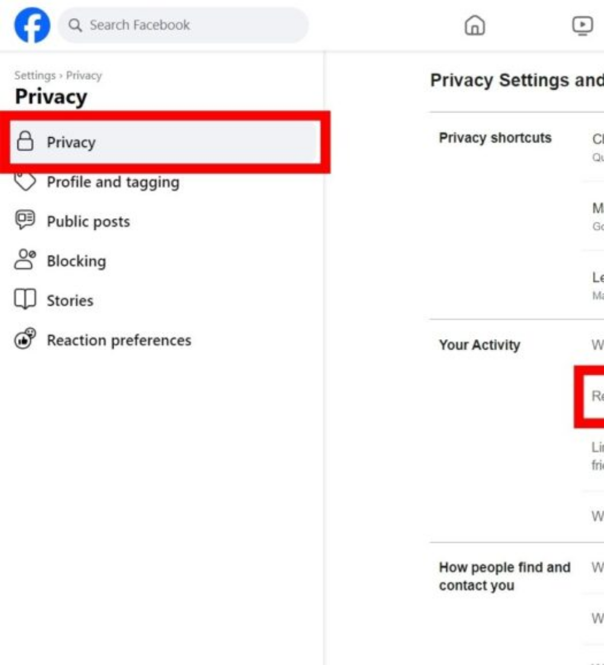
Task: Open the Profile and tagging section
Action: 113,182
